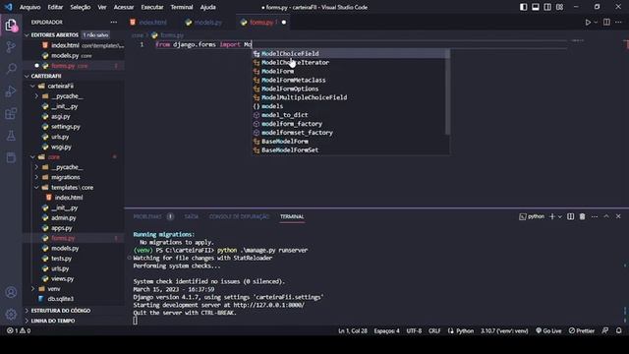Click errors and warnings count in status bar
Image resolution: width=629 pixels, height=354 pixels.
coord(19,330)
